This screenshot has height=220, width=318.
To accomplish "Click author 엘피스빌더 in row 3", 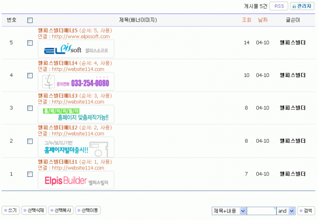I will coord(293,108).
